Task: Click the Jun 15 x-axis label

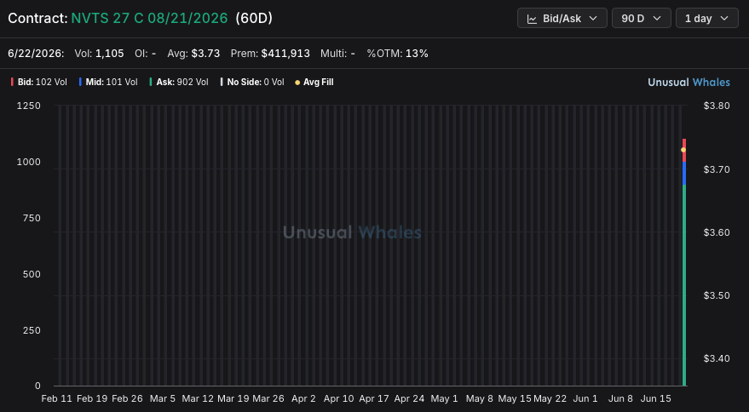Action: click(x=655, y=398)
